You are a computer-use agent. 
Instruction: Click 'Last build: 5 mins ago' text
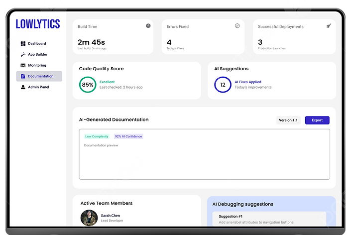[92, 48]
